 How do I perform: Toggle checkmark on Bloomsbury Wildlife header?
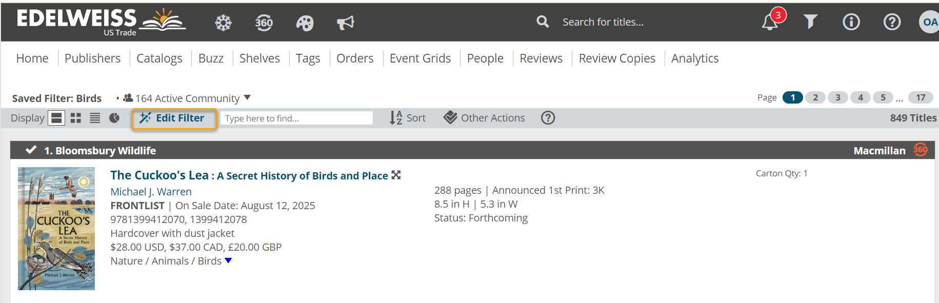click(31, 150)
